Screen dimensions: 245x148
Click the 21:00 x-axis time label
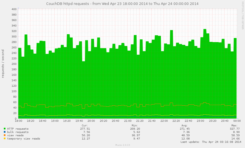(x=128, y=121)
